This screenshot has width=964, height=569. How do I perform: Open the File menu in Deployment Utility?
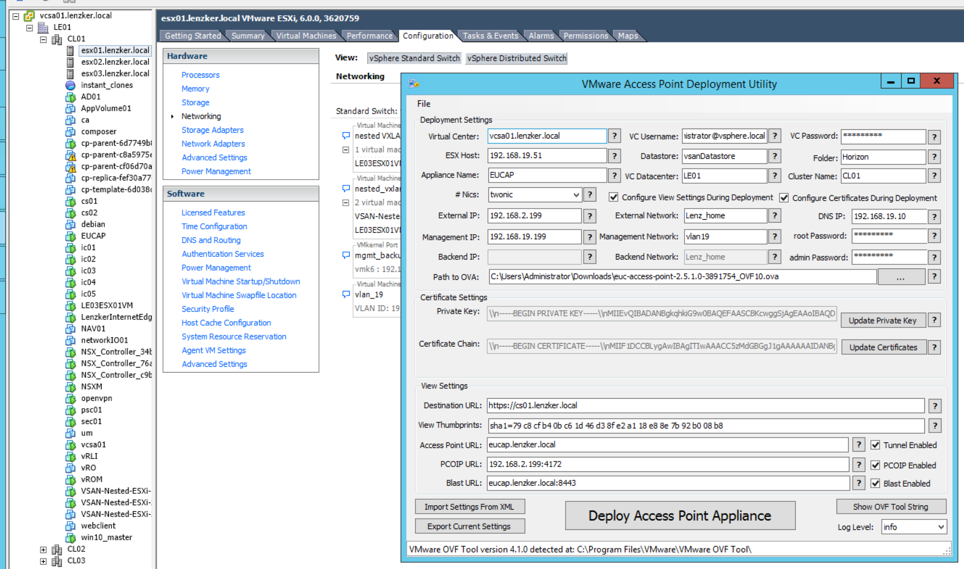(424, 104)
